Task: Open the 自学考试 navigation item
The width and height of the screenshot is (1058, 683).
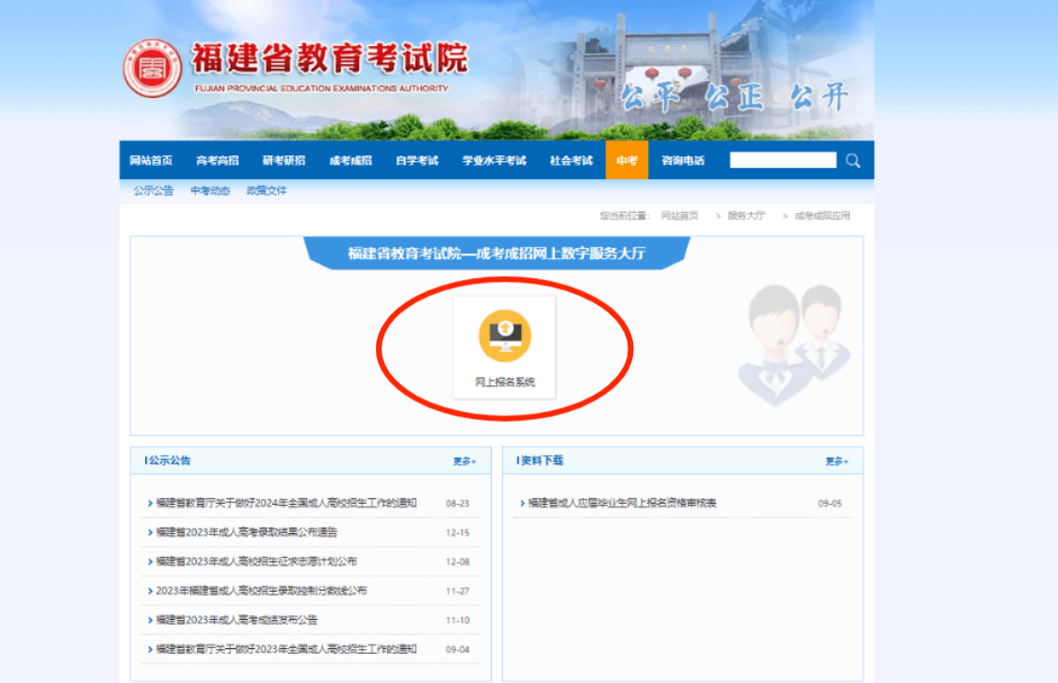Action: coord(417,161)
